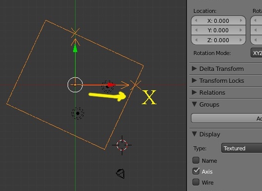Expand the Delta Transform panel

(194, 68)
